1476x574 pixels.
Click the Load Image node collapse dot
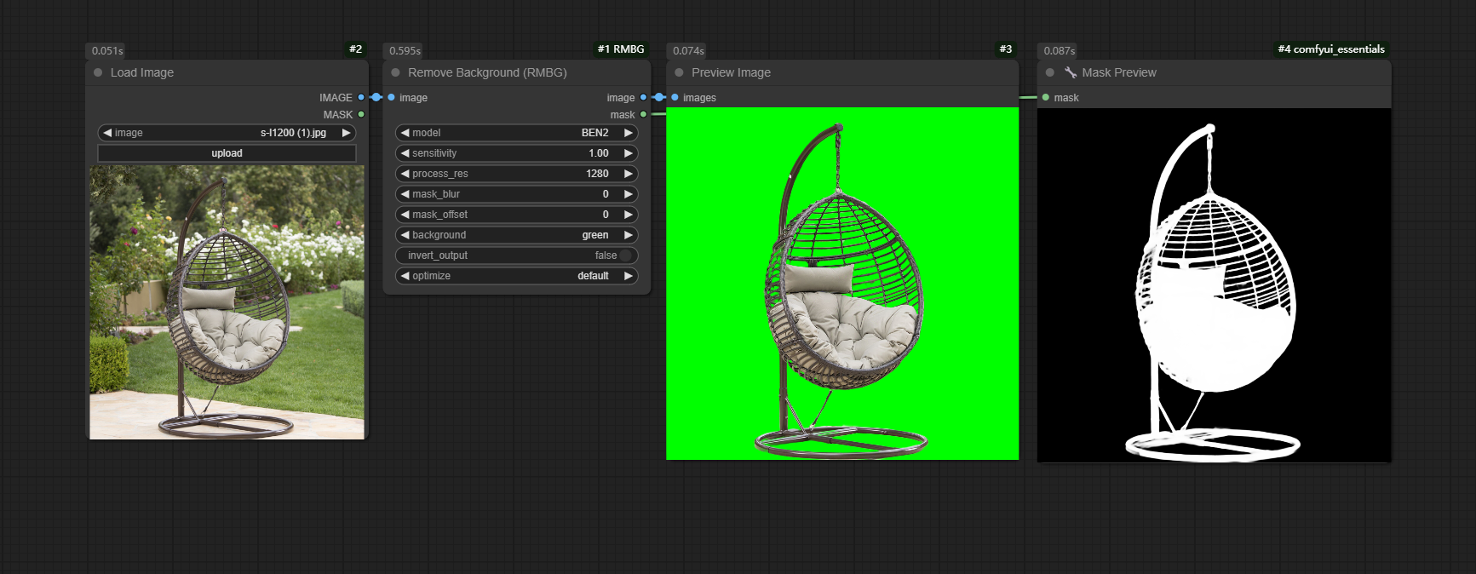click(98, 73)
